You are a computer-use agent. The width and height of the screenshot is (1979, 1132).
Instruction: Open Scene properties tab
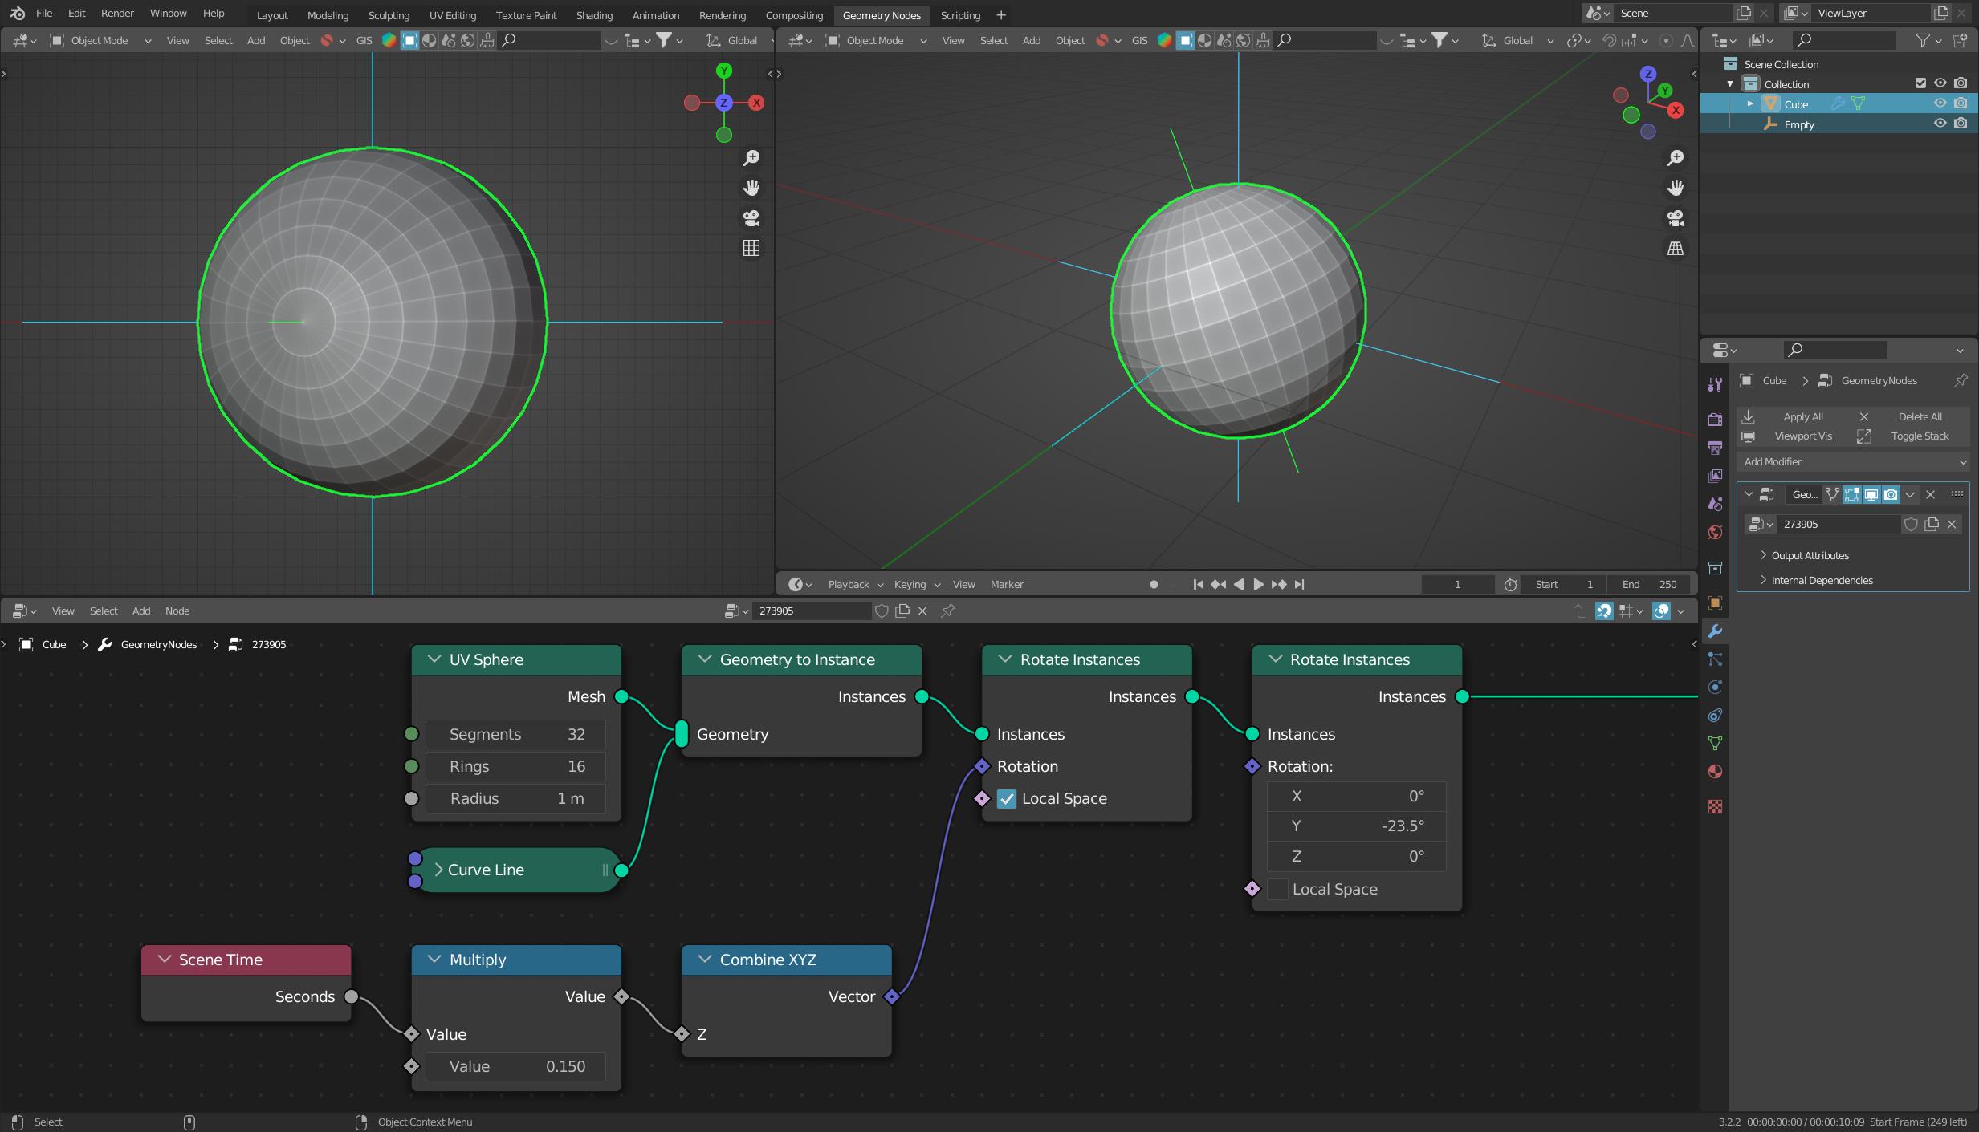point(1715,504)
